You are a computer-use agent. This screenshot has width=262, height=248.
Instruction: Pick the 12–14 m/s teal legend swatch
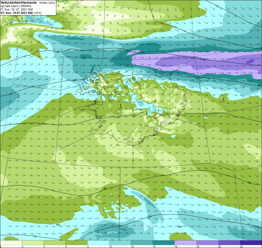(142, 242)
